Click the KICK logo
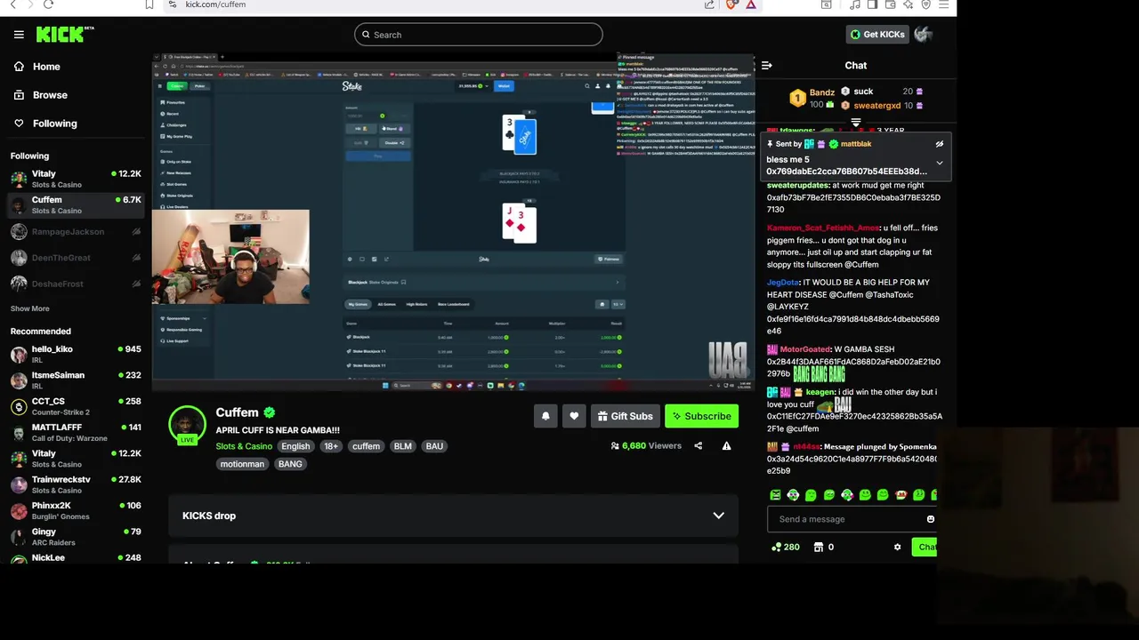1139x640 pixels. click(x=64, y=35)
